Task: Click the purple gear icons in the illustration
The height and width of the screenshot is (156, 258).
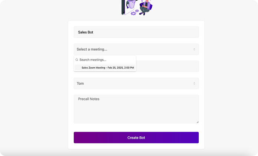Action: [x=135, y=13]
